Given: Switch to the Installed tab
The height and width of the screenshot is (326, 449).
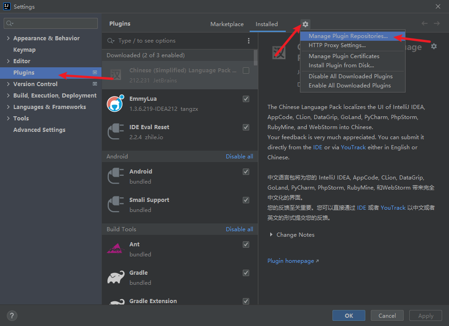Looking at the screenshot, I should click(267, 24).
